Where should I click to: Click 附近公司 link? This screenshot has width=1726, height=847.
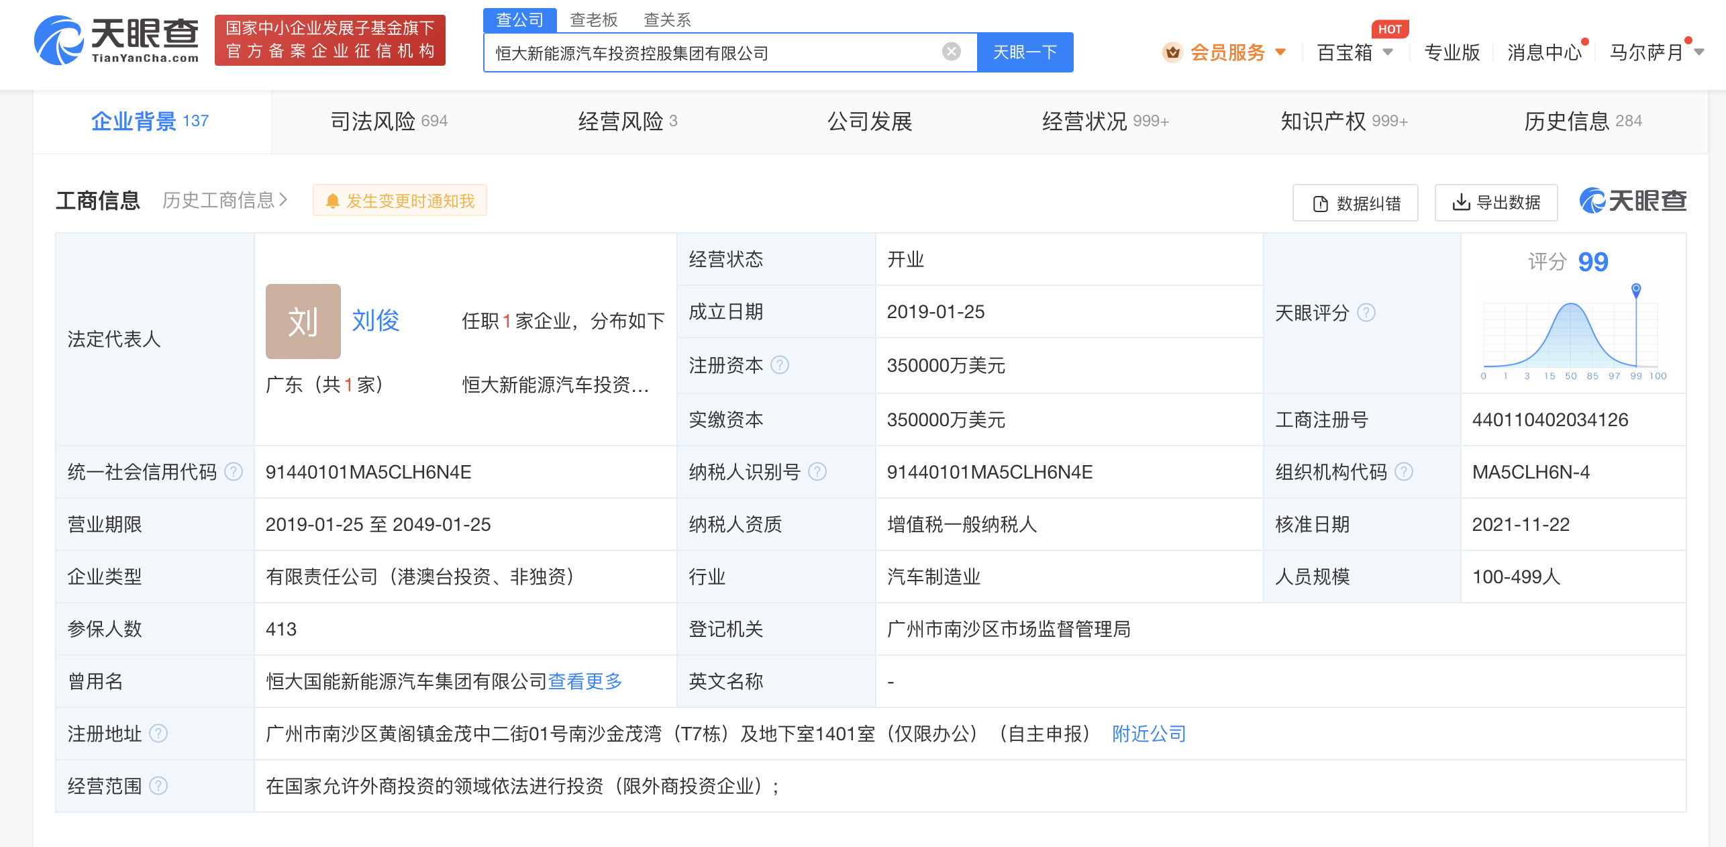tap(1149, 733)
